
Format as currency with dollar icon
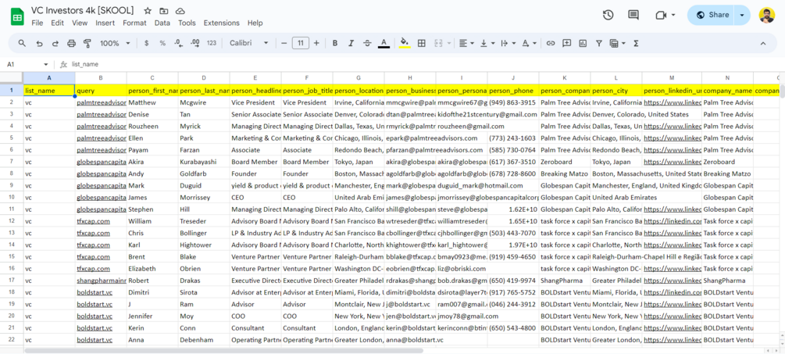click(x=146, y=44)
